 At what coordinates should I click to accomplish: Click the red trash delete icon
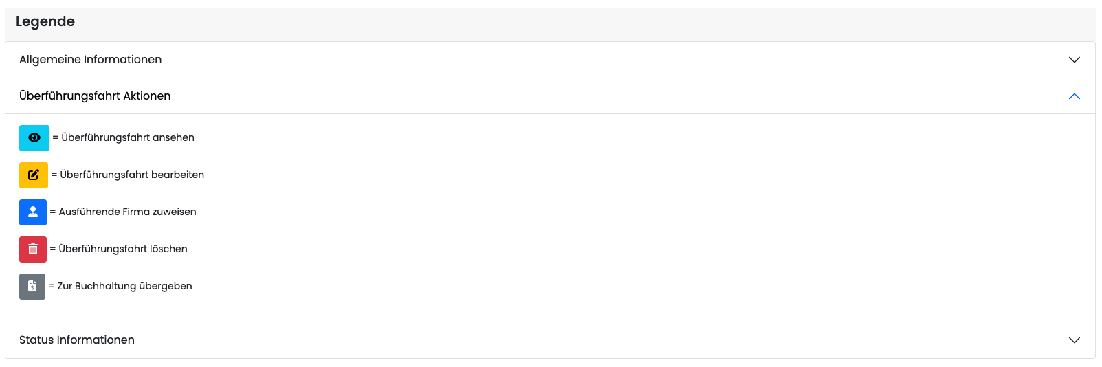click(x=33, y=249)
